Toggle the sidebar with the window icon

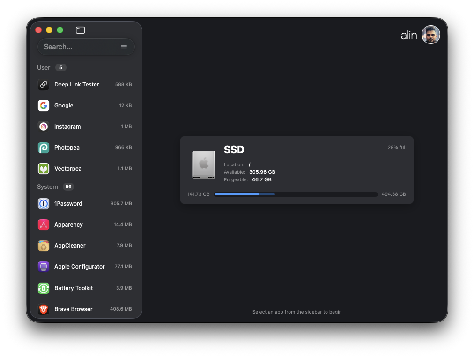(x=80, y=29)
